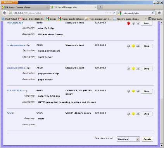The image size is (164, 148).
Task: Stop the pop3.postman.i2p tunnel
Action: pyautogui.click(x=147, y=68)
